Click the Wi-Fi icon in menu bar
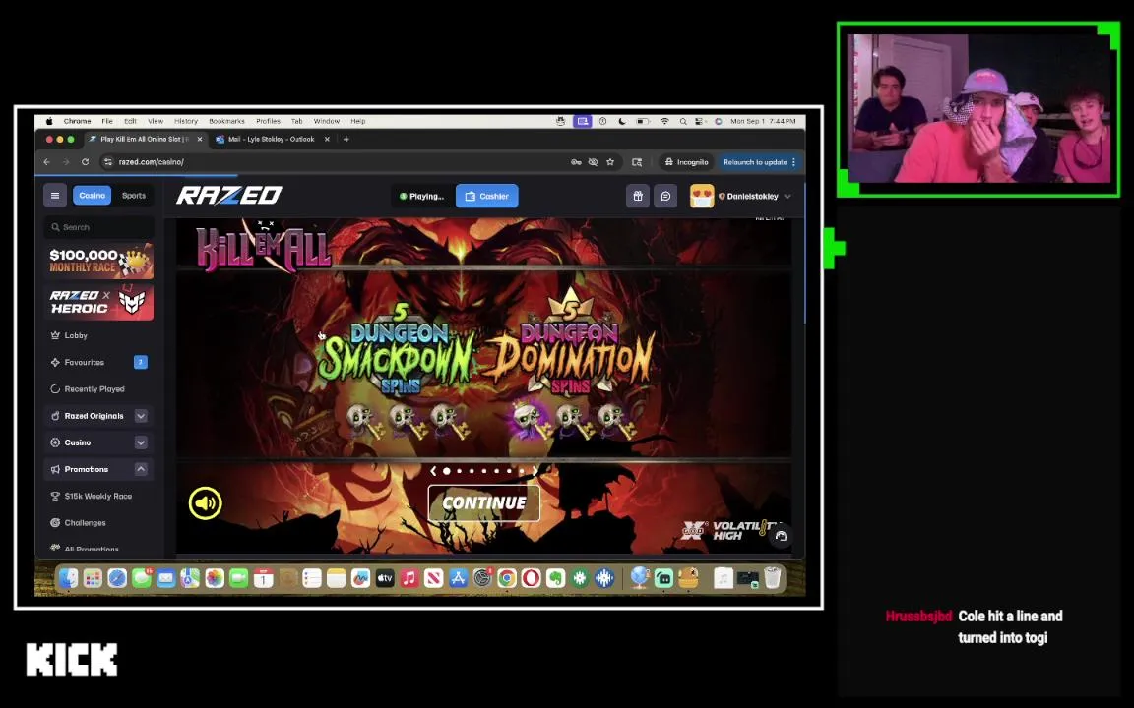Screen dimensions: 1134x708 point(664,121)
